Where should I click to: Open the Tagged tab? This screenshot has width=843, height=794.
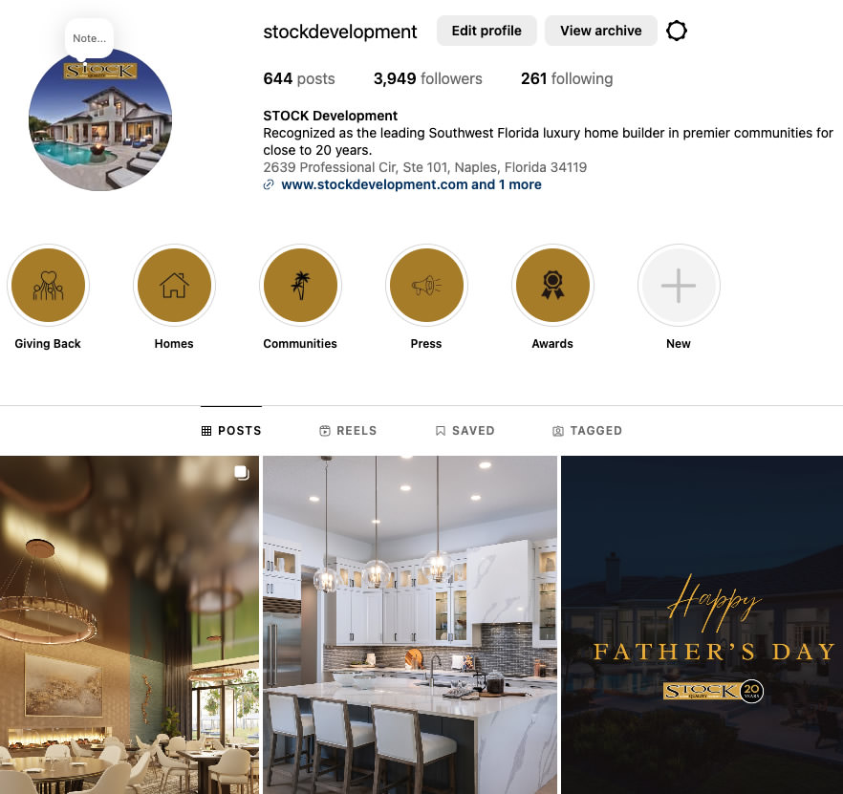588,431
